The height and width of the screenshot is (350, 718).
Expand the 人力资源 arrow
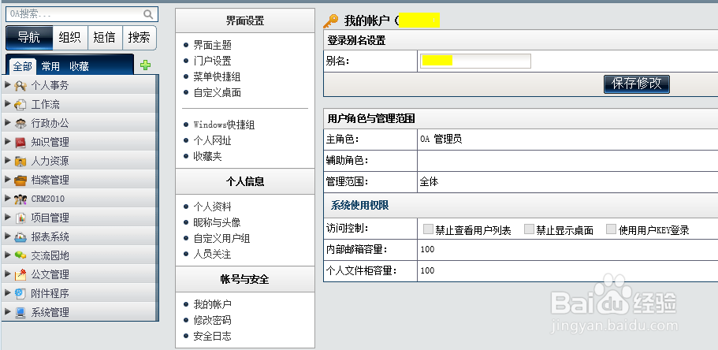tap(7, 160)
